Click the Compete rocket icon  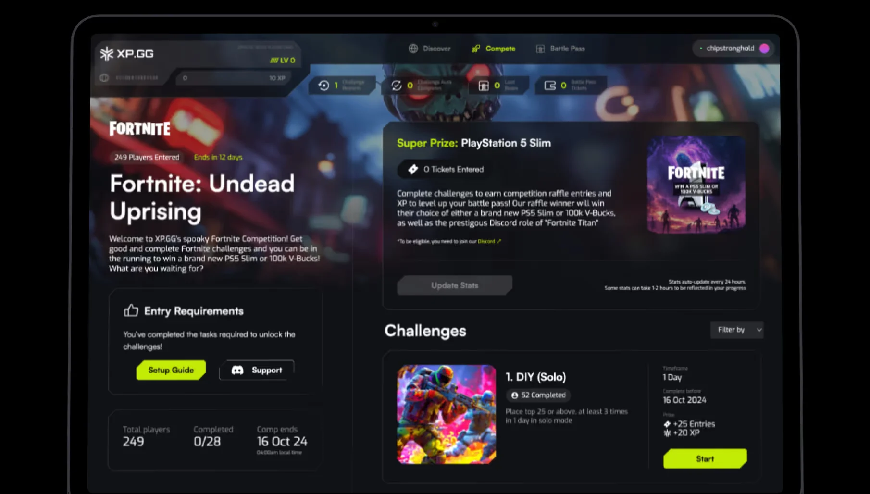(x=476, y=49)
